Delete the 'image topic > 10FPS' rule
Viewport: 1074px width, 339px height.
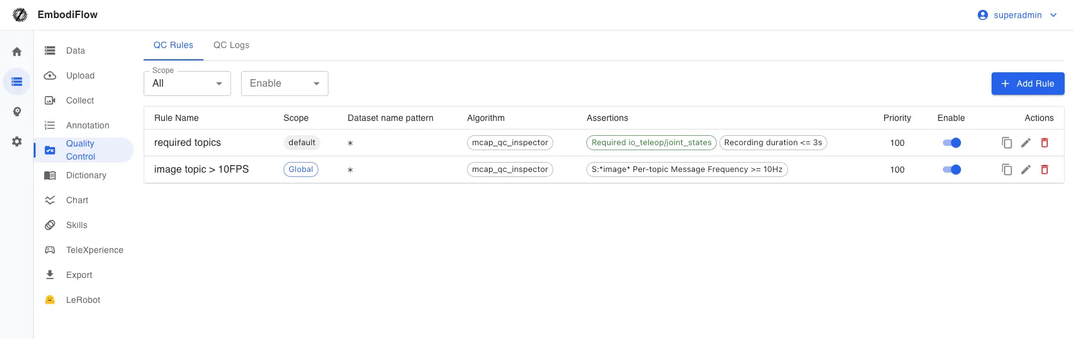pos(1044,169)
